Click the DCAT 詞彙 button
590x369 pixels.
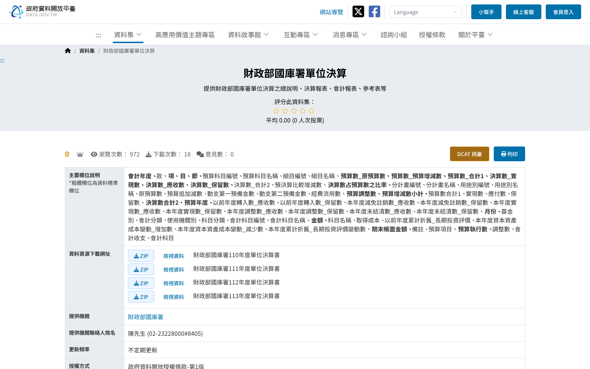coord(469,154)
